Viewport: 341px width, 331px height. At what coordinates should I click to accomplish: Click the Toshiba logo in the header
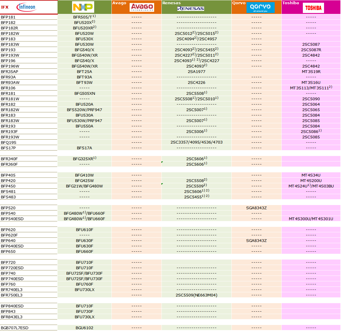pos(313,8)
